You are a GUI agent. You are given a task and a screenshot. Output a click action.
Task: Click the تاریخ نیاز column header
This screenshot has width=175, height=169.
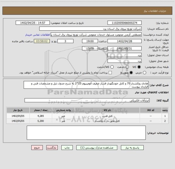(x=18, y=110)
